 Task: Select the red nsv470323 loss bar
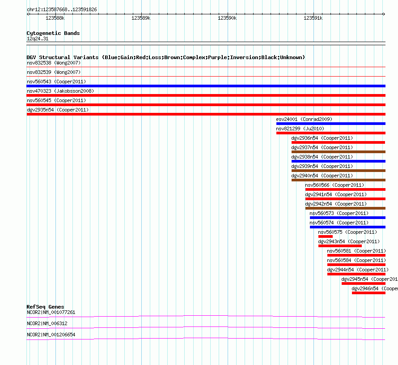(206, 95)
